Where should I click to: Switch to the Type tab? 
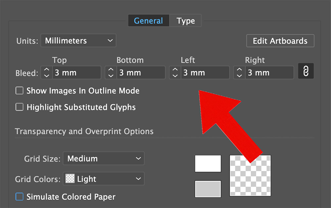[186, 21]
